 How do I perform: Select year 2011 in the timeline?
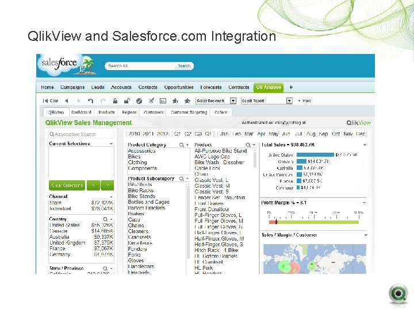click(x=148, y=134)
